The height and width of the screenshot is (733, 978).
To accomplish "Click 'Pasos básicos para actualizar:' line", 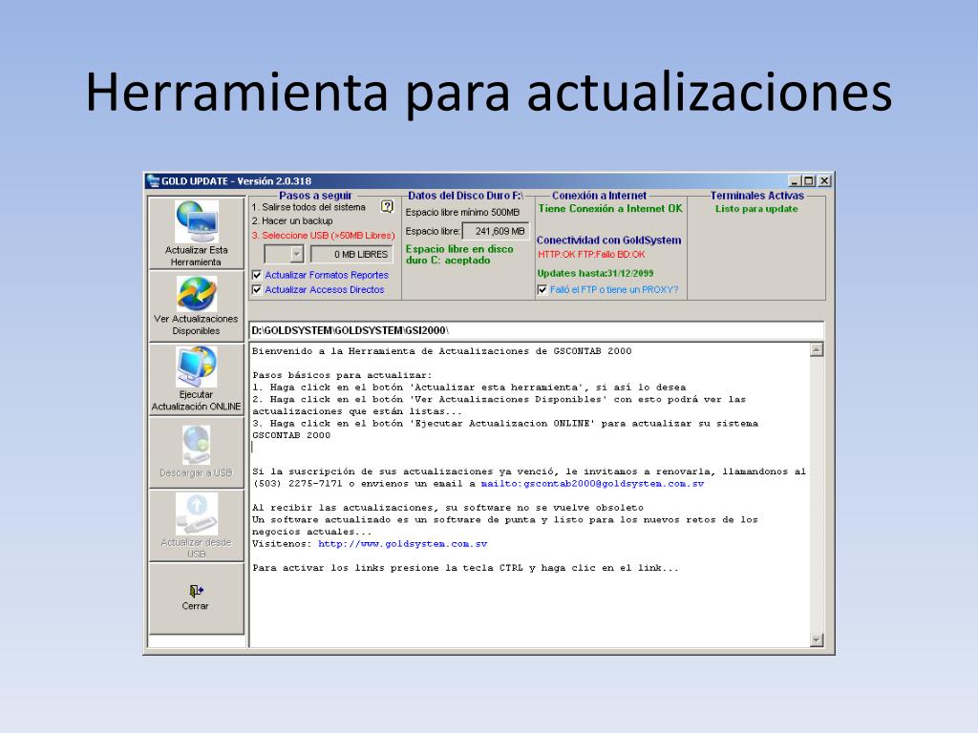I will tap(342, 375).
